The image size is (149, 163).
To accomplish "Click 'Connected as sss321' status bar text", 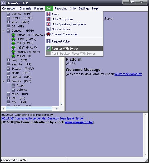I will (14, 160).
